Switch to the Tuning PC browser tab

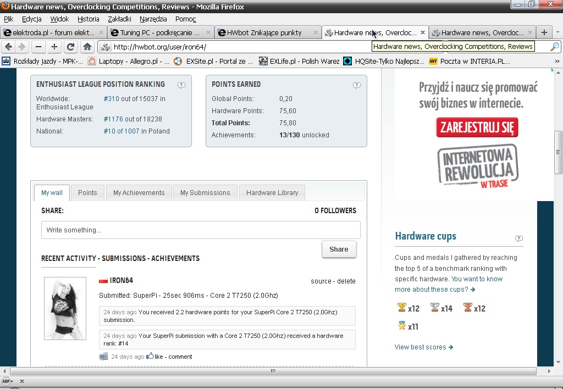(x=161, y=32)
